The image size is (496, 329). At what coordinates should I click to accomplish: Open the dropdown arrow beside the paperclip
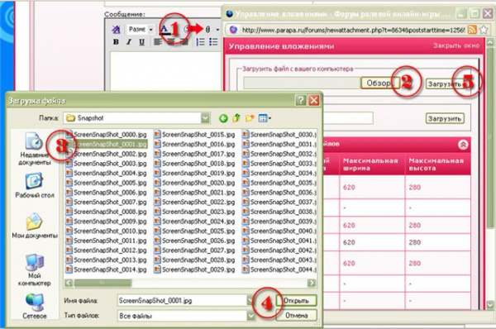coord(217,30)
